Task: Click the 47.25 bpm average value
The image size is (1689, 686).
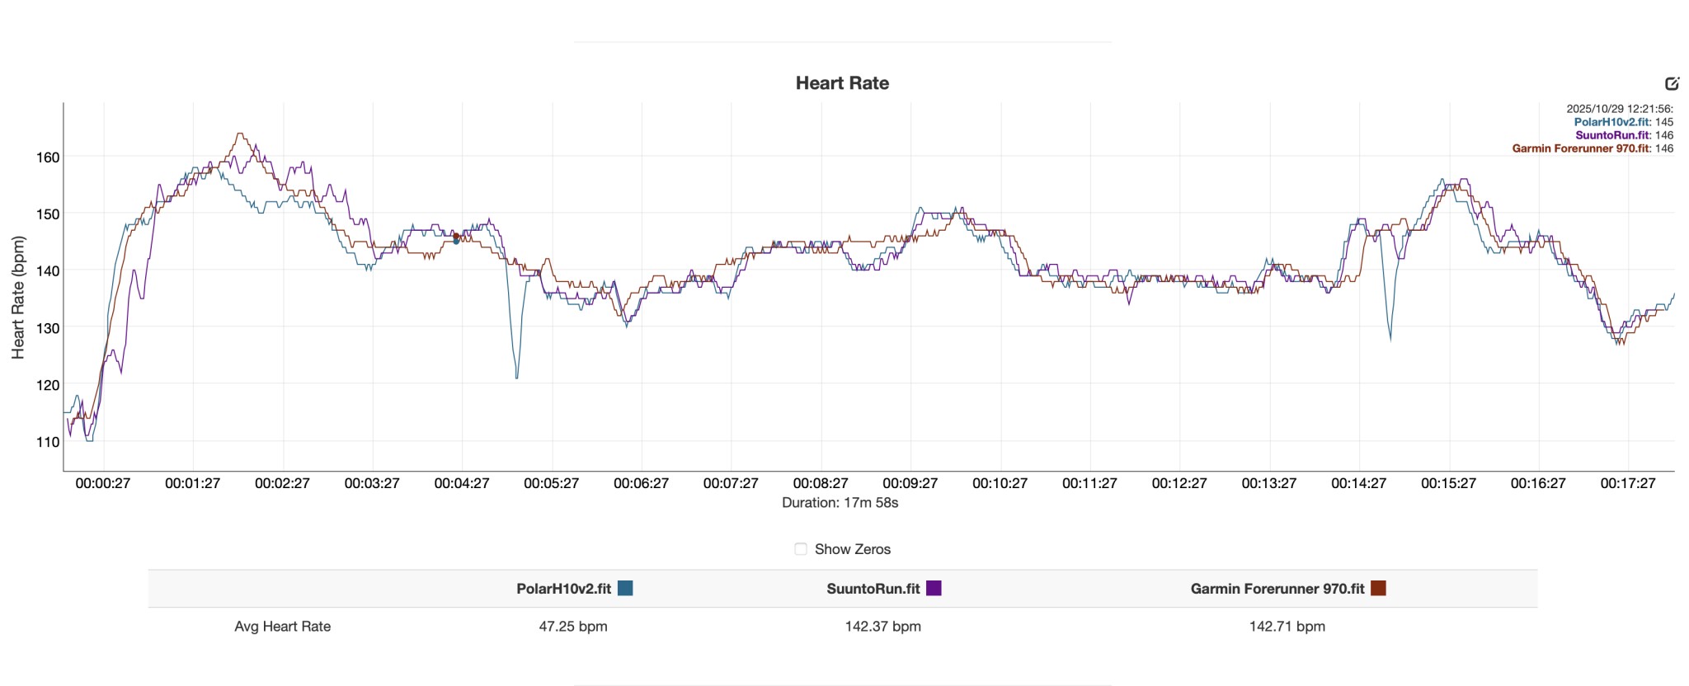Action: pyautogui.click(x=573, y=627)
